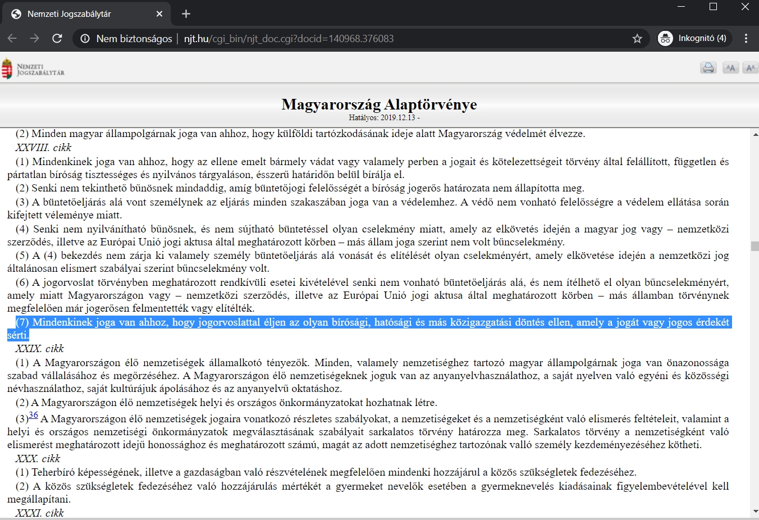
Task: Click the vertical scrollbar thumb
Action: pyautogui.click(x=755, y=246)
